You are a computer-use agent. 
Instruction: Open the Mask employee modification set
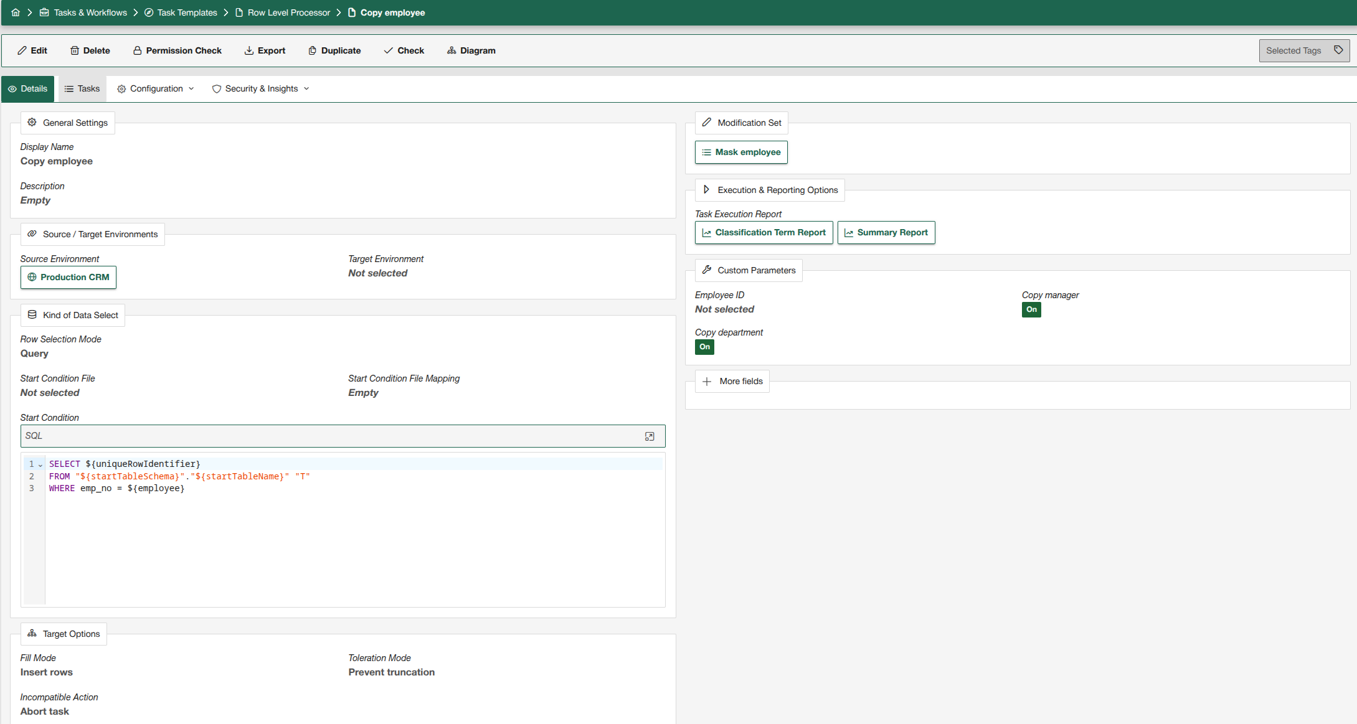click(x=741, y=152)
